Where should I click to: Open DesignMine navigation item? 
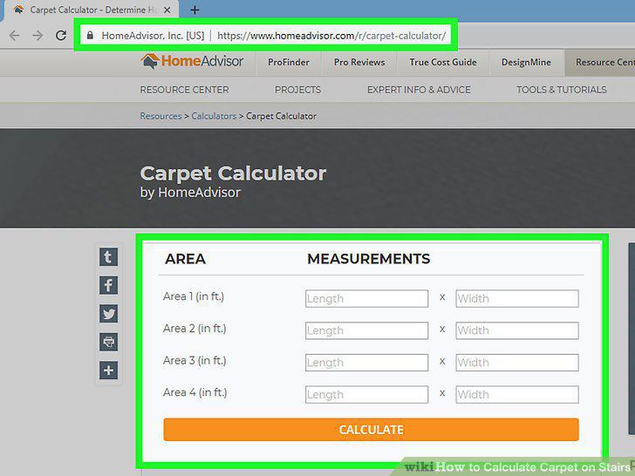(526, 63)
